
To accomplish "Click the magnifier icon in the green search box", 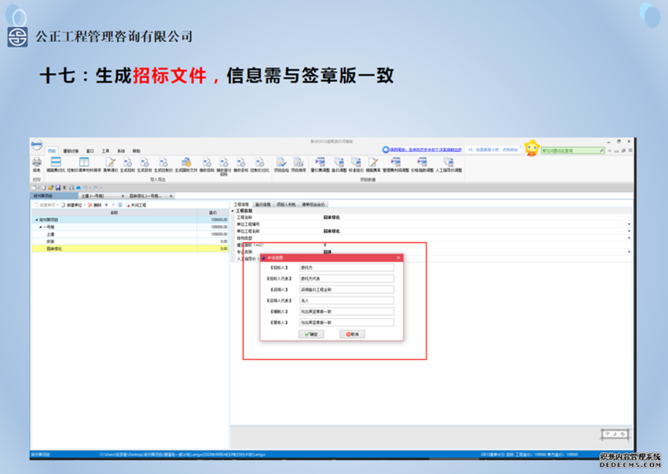I will [x=601, y=151].
